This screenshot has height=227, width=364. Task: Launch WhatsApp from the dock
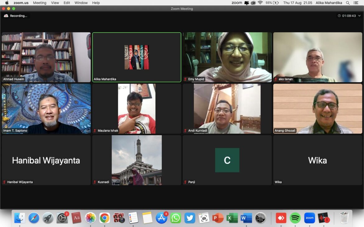(x=176, y=218)
